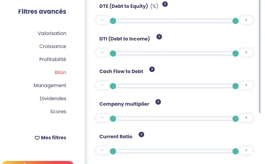The width and height of the screenshot is (265, 164).
Task: Show help for Company multiplier
Action: point(158,102)
